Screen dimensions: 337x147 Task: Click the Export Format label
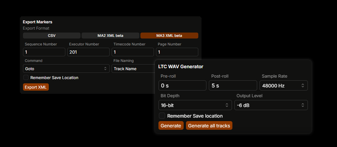point(36,28)
